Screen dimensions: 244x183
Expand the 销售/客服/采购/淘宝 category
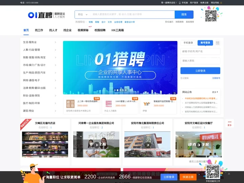coord(55,57)
